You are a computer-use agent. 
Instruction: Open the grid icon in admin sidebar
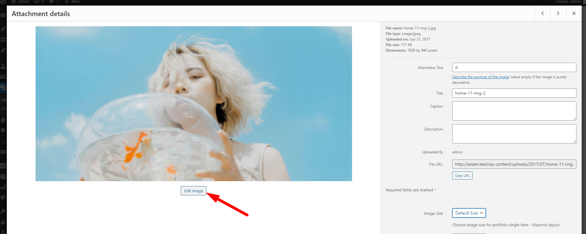3,40
